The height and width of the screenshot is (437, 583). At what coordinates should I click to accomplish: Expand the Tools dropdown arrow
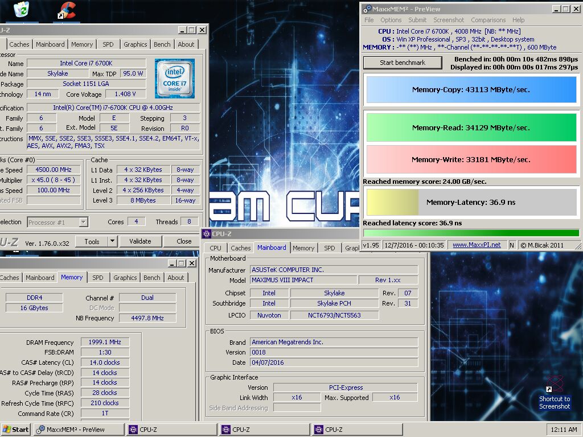coord(113,241)
